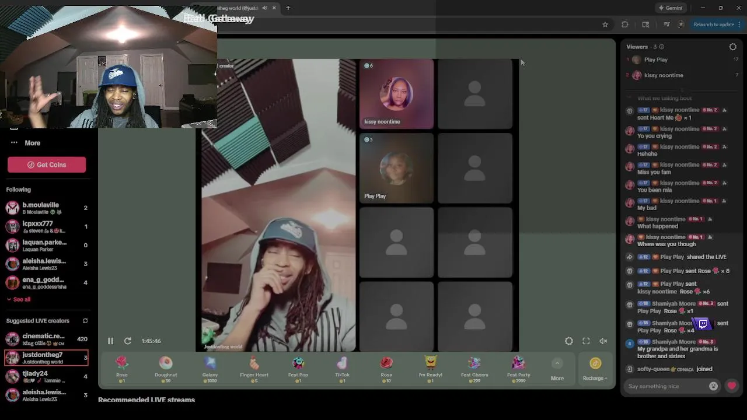Open Viewers help question icon
747x420 pixels.
(661, 47)
